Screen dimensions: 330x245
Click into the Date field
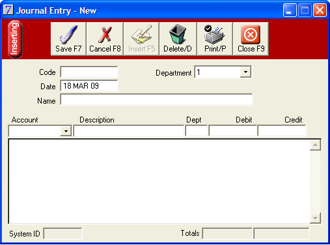89,86
